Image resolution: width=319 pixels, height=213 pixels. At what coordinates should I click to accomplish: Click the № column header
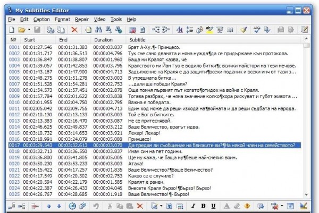13,40
